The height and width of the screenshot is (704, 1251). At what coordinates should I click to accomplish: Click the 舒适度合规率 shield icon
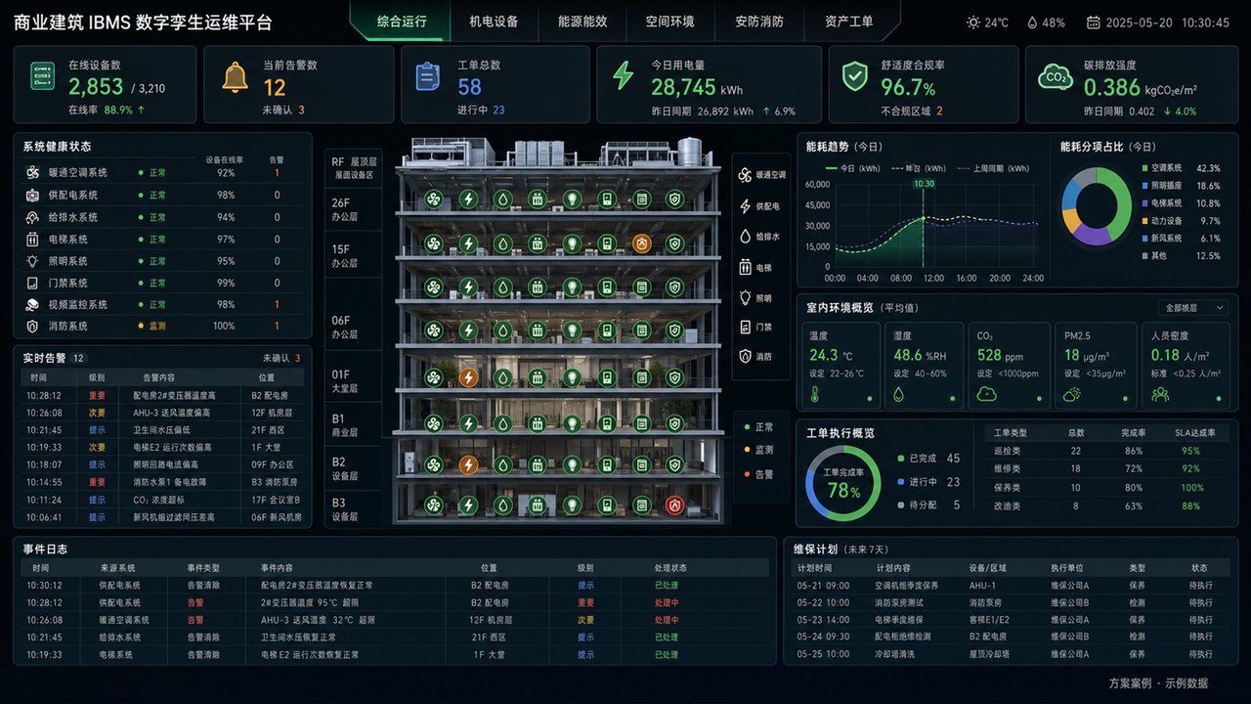pos(855,76)
